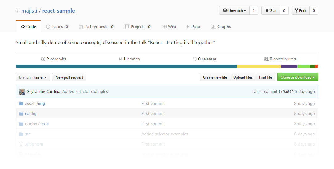Viewport: 334px width, 169px height.
Task: Open the docker/node folder
Action: (x=37, y=124)
